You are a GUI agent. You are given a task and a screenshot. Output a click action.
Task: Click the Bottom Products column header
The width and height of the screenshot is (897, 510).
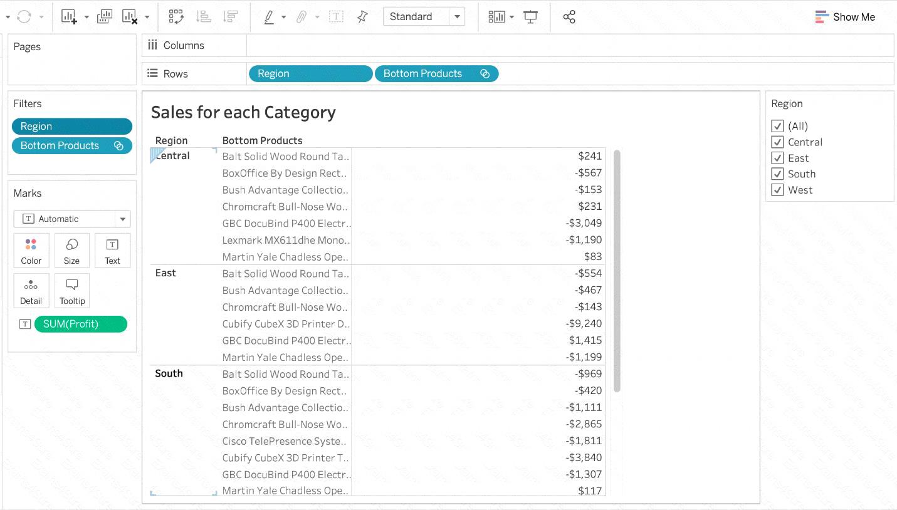(262, 140)
